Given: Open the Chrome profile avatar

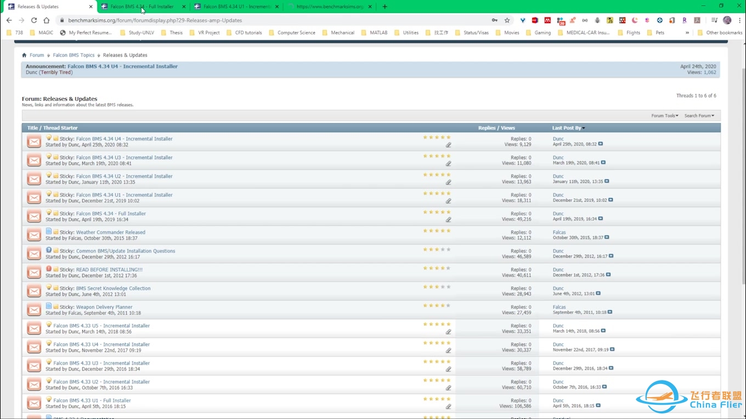Looking at the screenshot, I should (x=727, y=20).
